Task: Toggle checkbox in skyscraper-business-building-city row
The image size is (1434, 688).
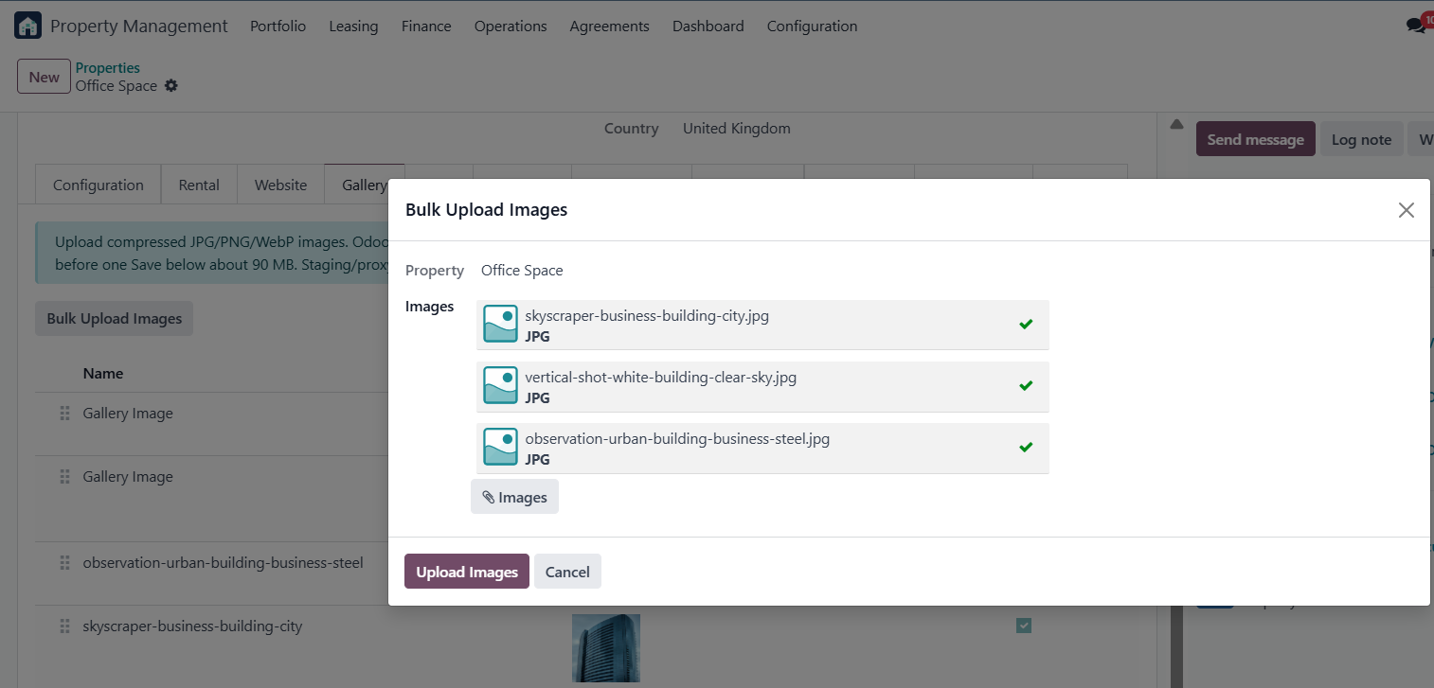Action: click(1024, 626)
